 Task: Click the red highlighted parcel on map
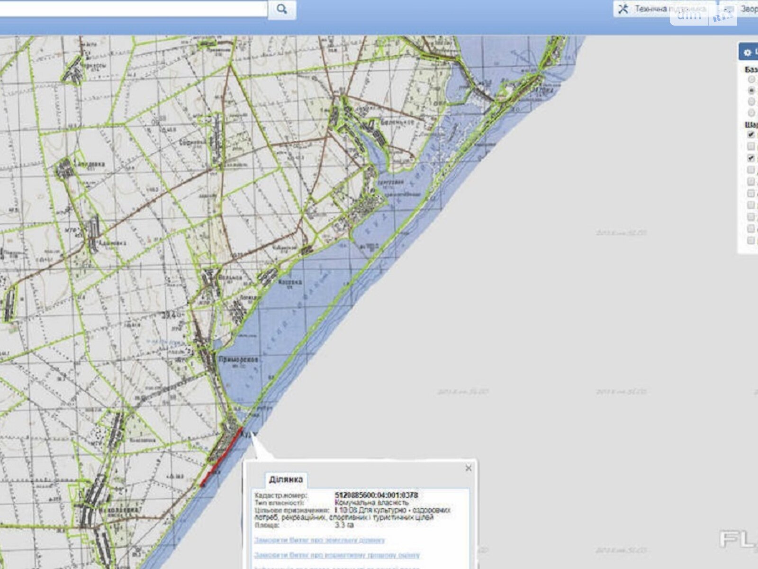click(x=222, y=457)
